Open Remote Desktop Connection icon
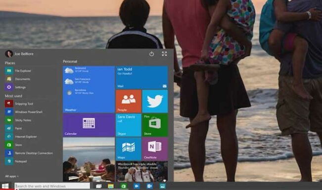The image size is (322, 190). point(9,153)
